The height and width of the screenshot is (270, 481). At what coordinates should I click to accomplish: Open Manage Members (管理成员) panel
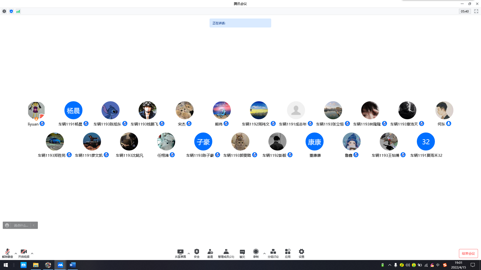226,253
